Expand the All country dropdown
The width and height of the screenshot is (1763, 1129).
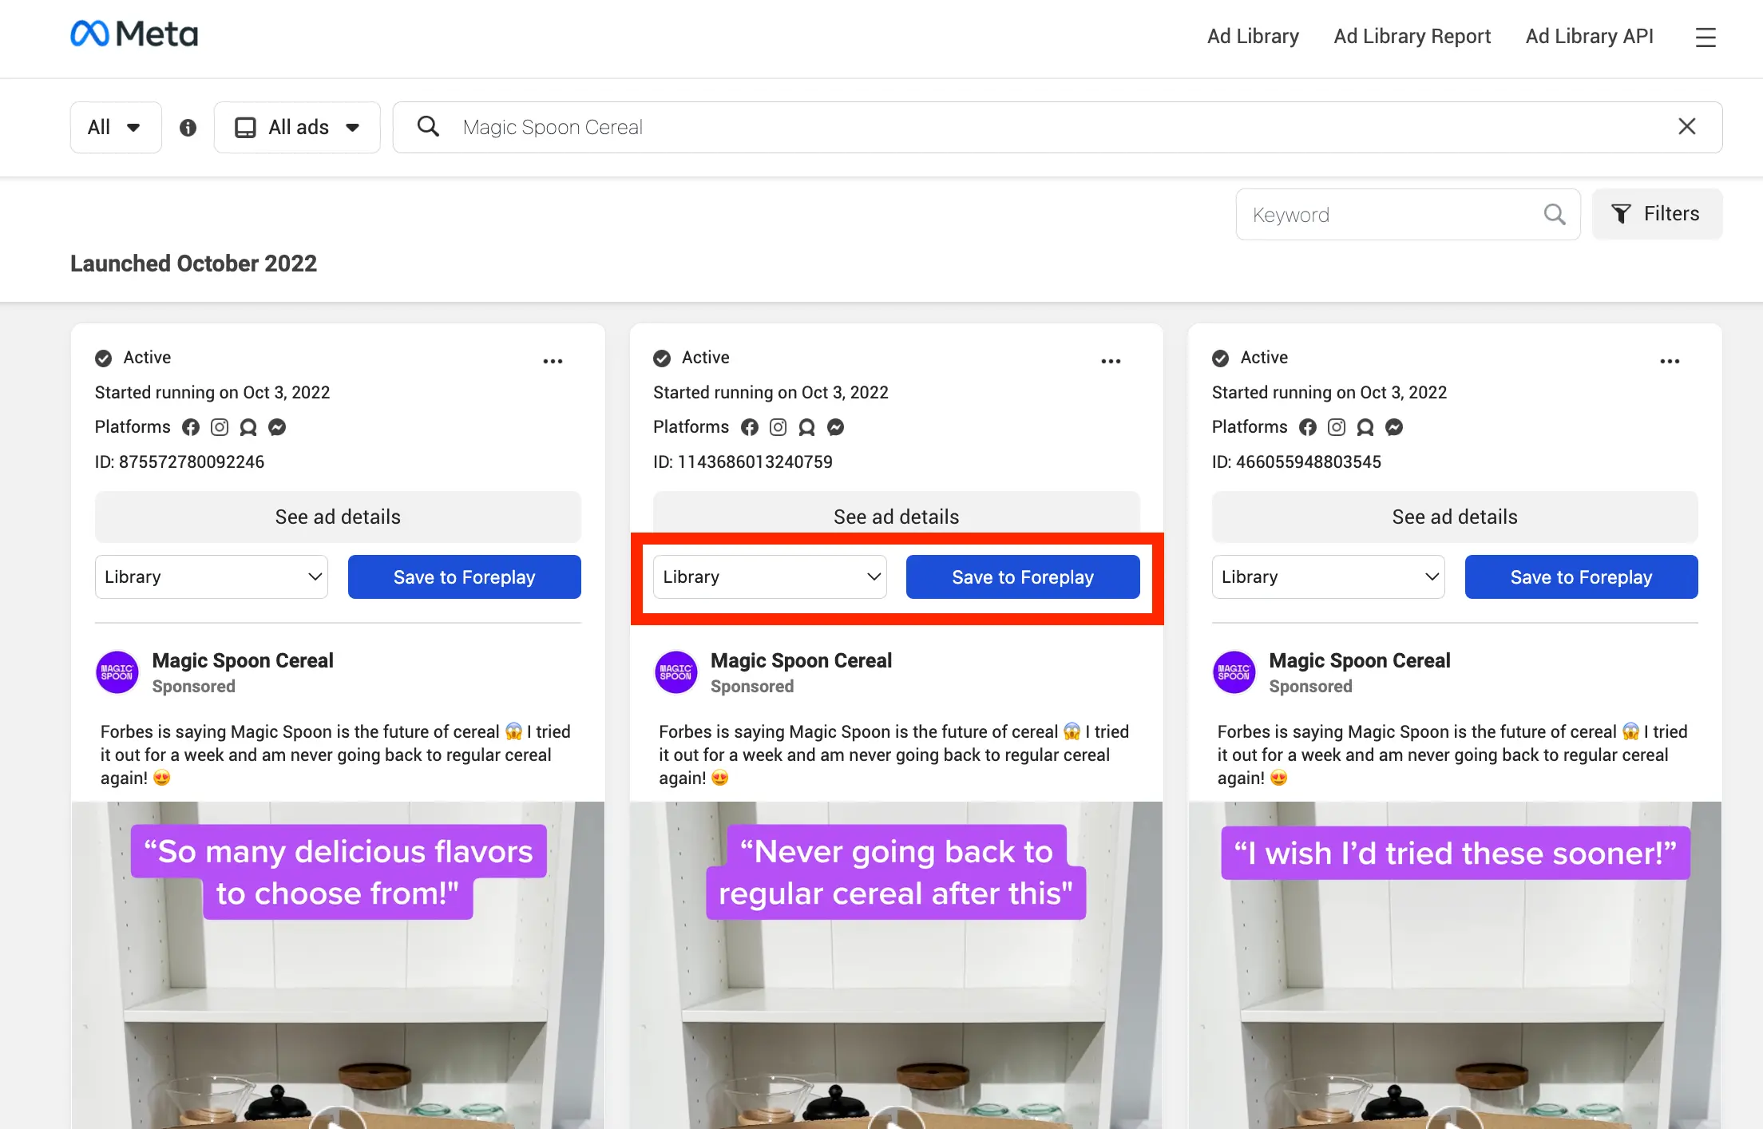pos(115,128)
